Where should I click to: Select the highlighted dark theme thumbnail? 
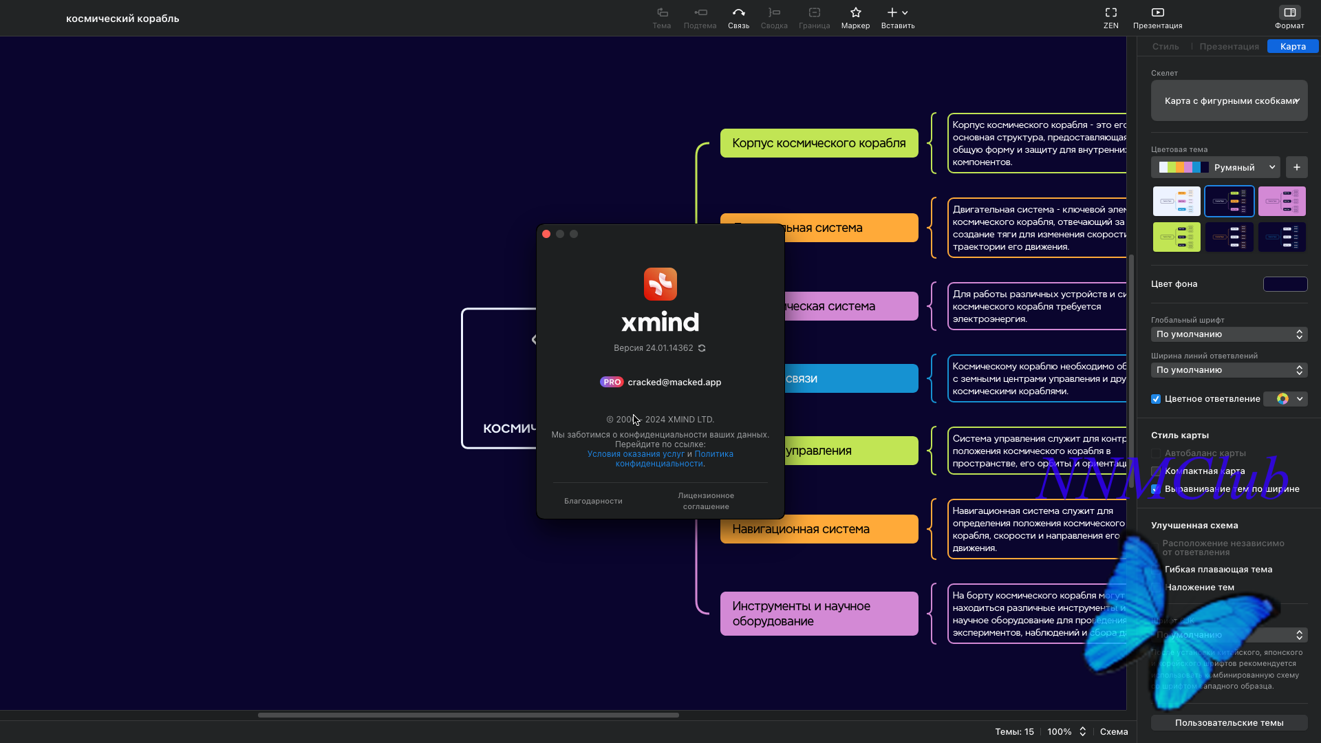pos(1229,201)
